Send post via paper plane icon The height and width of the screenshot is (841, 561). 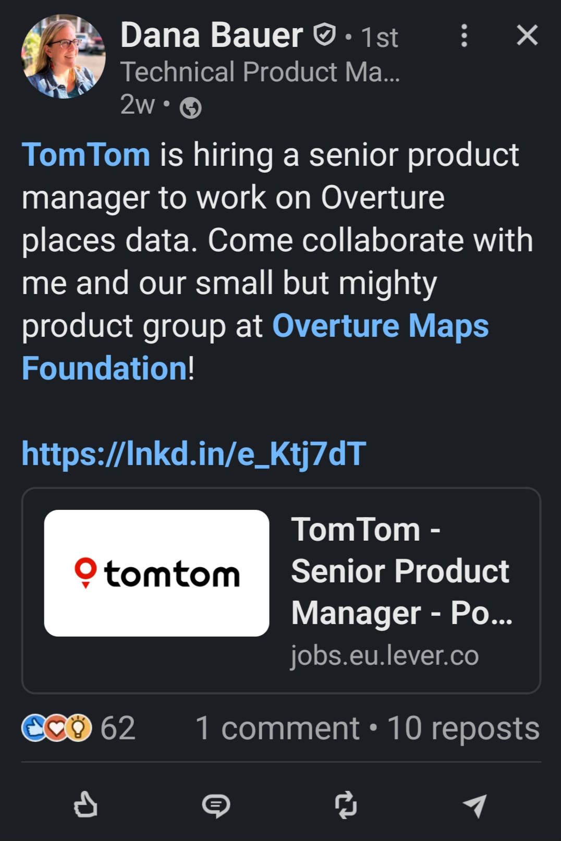click(x=474, y=806)
